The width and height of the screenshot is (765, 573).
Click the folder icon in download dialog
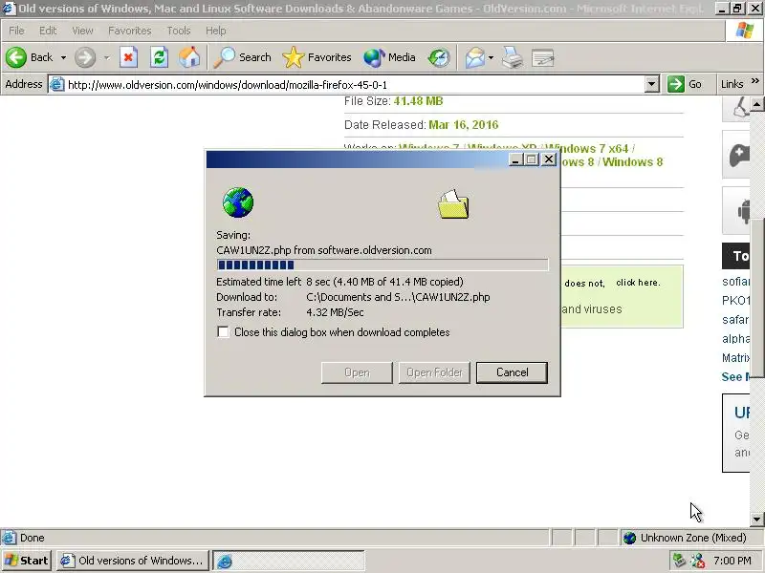tap(453, 204)
